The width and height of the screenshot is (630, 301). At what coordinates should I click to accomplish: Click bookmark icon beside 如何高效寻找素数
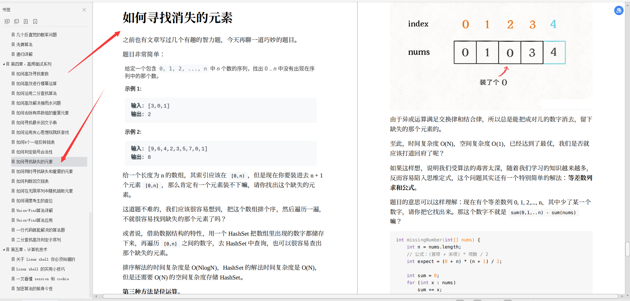(13, 74)
